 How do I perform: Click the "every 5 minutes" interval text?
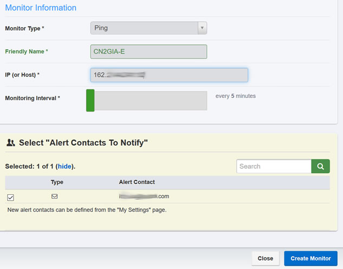(x=235, y=96)
